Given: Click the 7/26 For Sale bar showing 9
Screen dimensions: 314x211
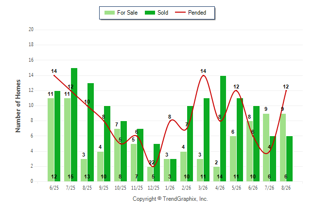Looking at the screenshot, I should [266, 147].
